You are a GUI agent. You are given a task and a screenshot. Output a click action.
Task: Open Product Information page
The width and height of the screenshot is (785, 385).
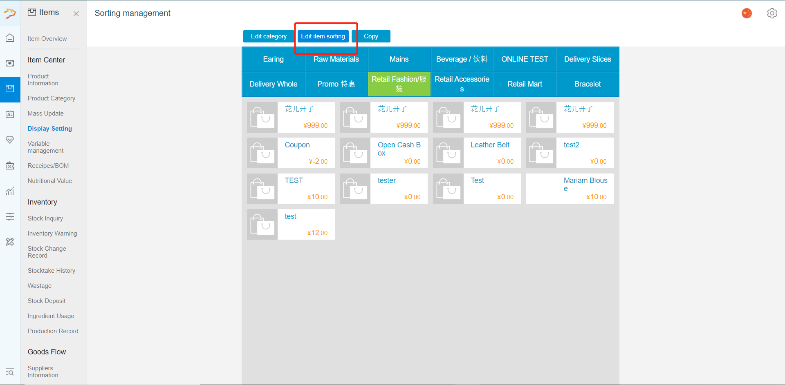43,80
